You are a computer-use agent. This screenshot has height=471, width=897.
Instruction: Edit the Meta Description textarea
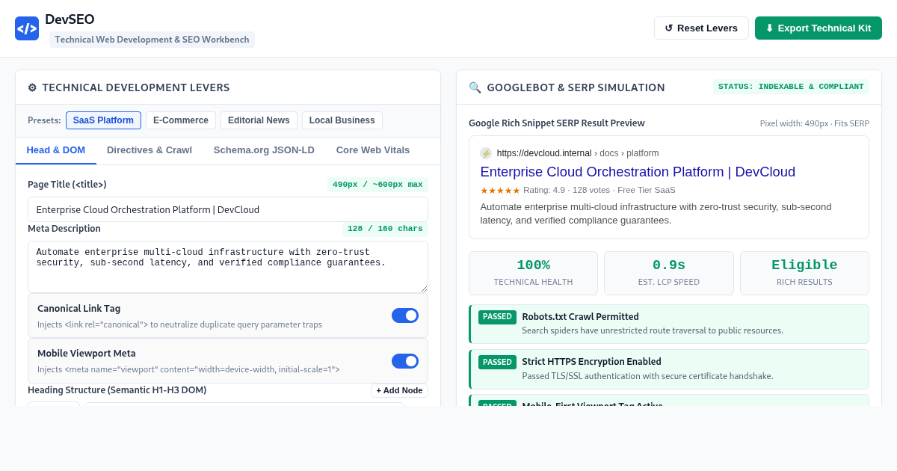coord(228,267)
